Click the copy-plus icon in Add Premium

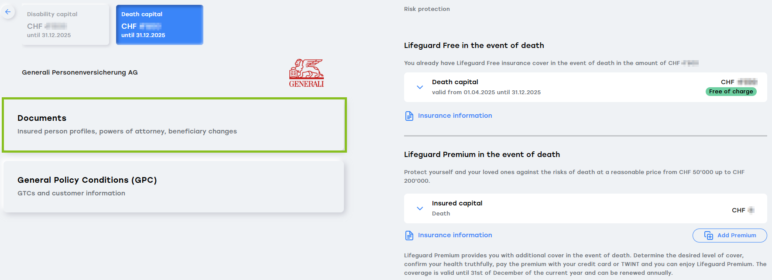(709, 236)
